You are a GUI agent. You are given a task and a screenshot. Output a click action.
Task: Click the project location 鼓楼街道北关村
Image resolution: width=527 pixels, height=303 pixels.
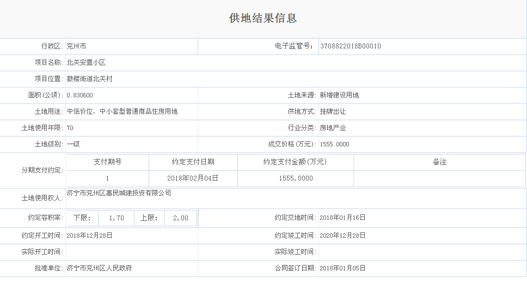click(89, 79)
